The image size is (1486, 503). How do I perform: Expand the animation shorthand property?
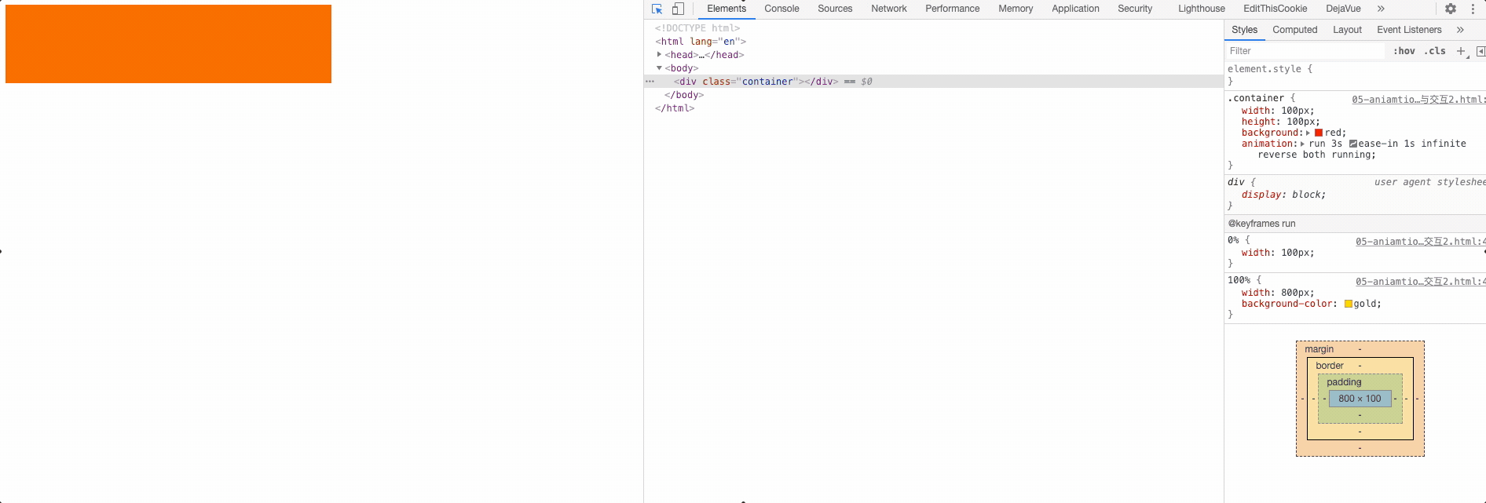coord(1302,144)
